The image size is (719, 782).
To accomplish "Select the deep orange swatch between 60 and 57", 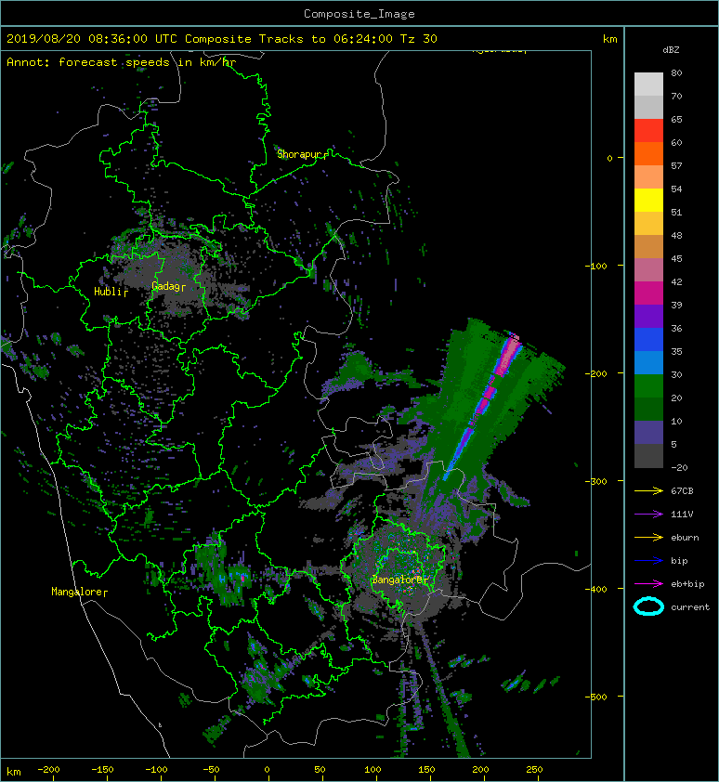I will (x=648, y=153).
